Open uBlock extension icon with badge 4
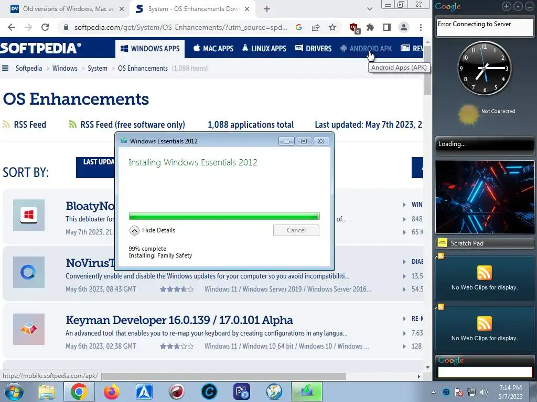The width and height of the screenshot is (537, 402). (354, 28)
